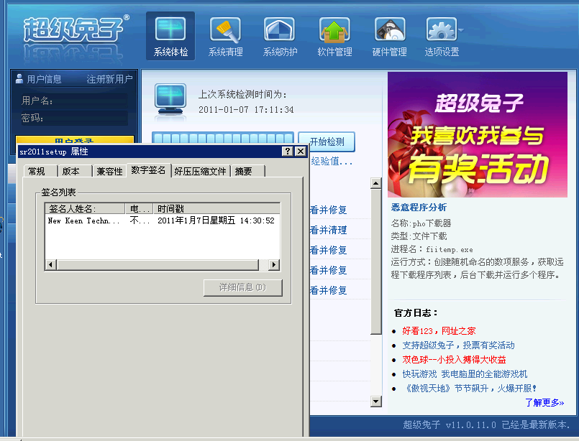Click the 进程名：fiitemp.exe text
This screenshot has height=441, width=579.
432,249
